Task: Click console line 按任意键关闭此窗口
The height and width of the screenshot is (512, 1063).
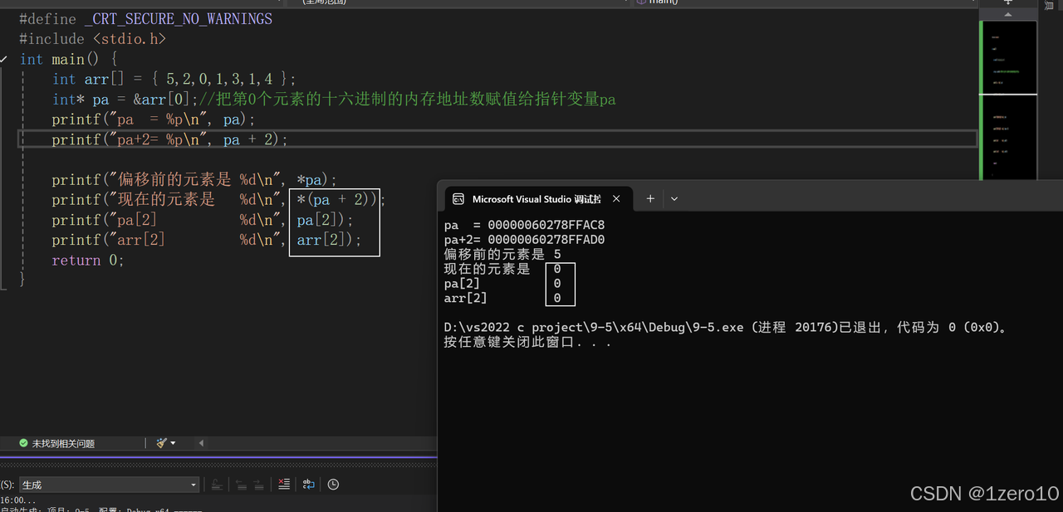Action: tap(528, 342)
